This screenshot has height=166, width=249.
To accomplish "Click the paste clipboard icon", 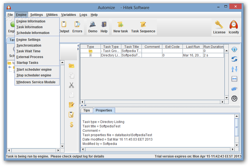I will coord(71,95).
